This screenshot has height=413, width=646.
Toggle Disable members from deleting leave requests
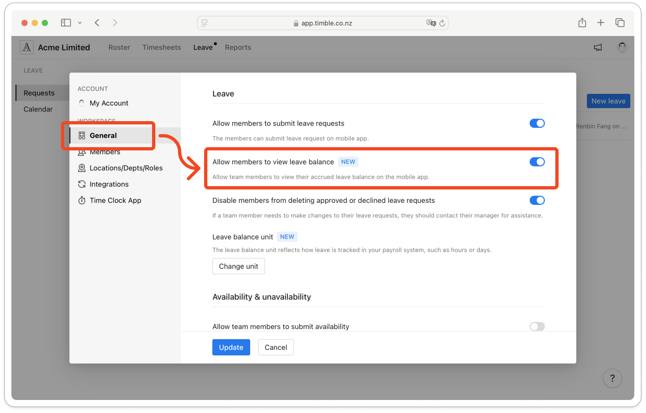[x=537, y=200]
